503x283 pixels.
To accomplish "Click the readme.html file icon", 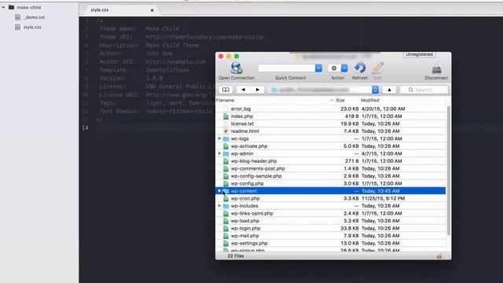I will click(226, 131).
